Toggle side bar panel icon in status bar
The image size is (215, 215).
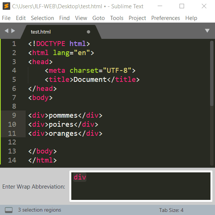coord(9,210)
